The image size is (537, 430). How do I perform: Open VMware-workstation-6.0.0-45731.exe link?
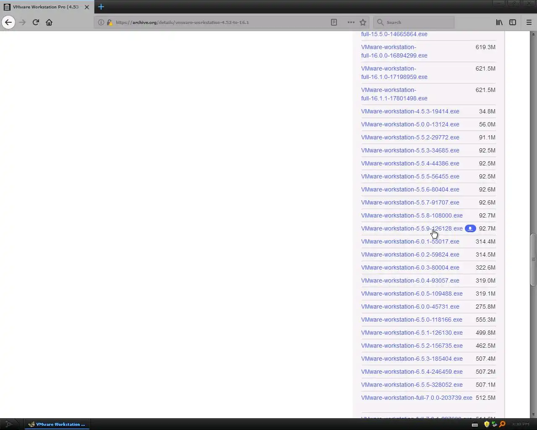[x=410, y=307]
